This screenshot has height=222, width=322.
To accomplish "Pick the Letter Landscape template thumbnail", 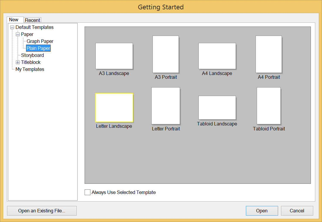I will [114, 108].
